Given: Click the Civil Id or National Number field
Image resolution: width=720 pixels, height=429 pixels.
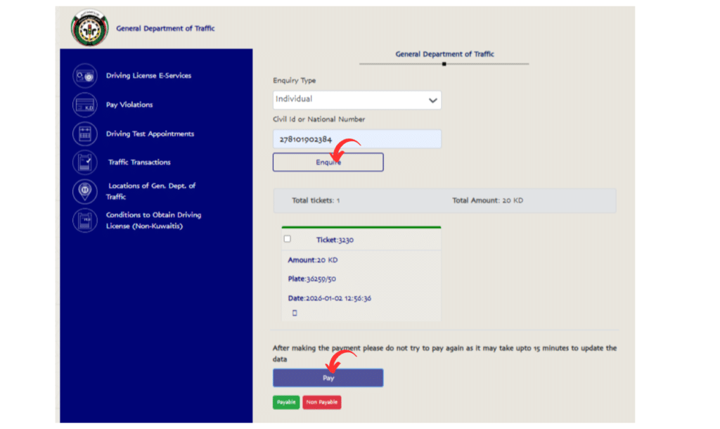Looking at the screenshot, I should pyautogui.click(x=356, y=139).
